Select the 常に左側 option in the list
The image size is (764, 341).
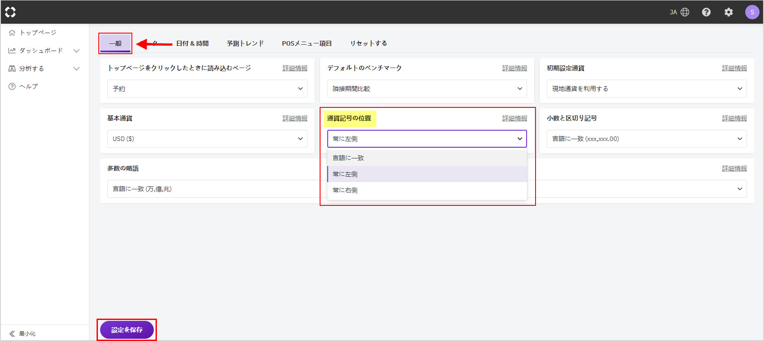(427, 174)
